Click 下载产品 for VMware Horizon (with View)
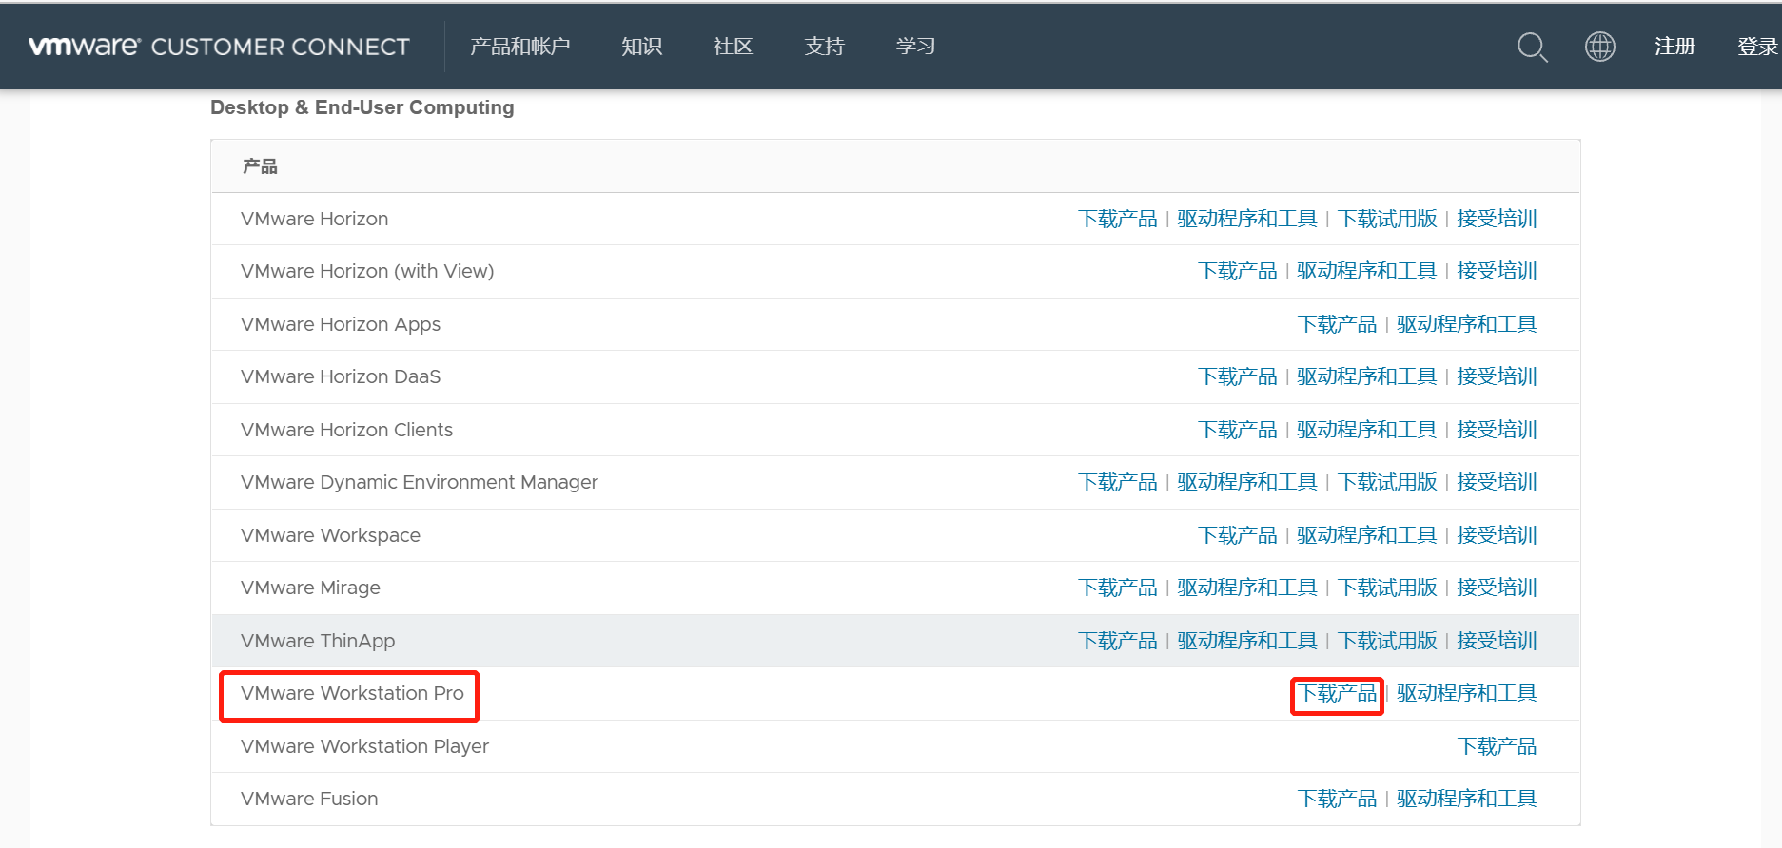1782x848 pixels. pyautogui.click(x=1238, y=271)
